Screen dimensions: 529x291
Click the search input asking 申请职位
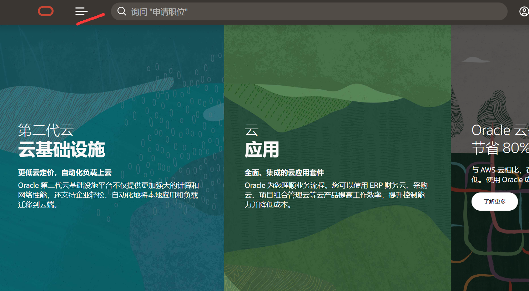coord(250,11)
